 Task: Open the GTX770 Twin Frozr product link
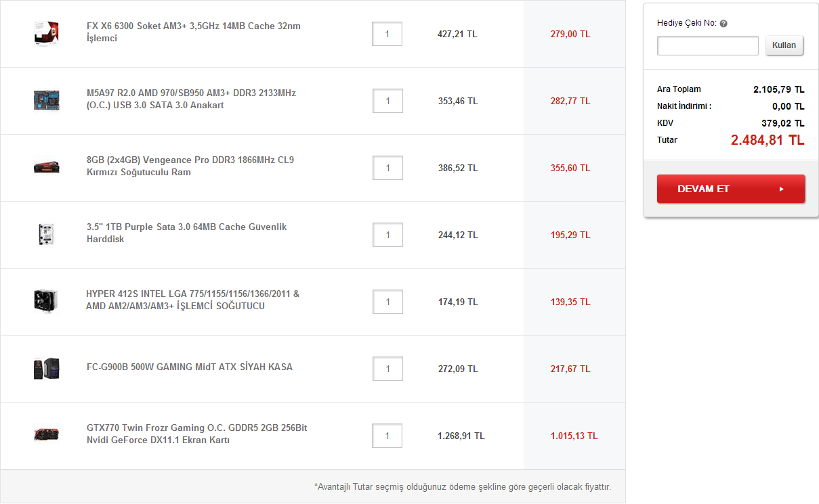[x=196, y=434]
